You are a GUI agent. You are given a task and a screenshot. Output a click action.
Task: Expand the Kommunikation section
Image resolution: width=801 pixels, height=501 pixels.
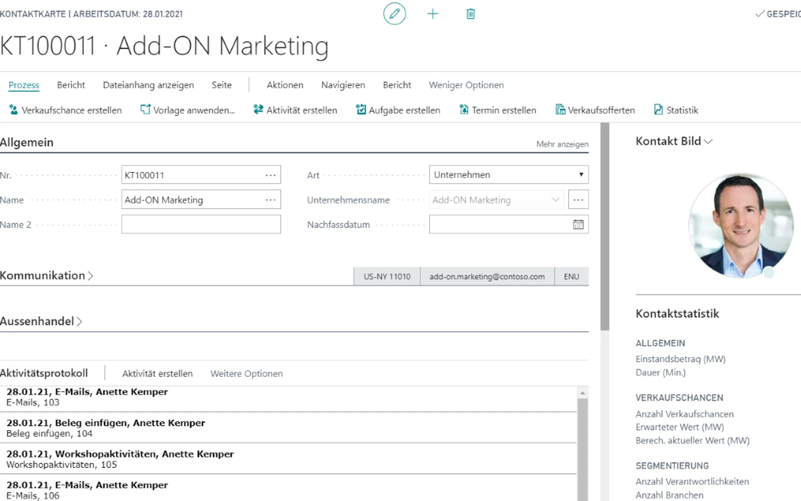point(47,275)
